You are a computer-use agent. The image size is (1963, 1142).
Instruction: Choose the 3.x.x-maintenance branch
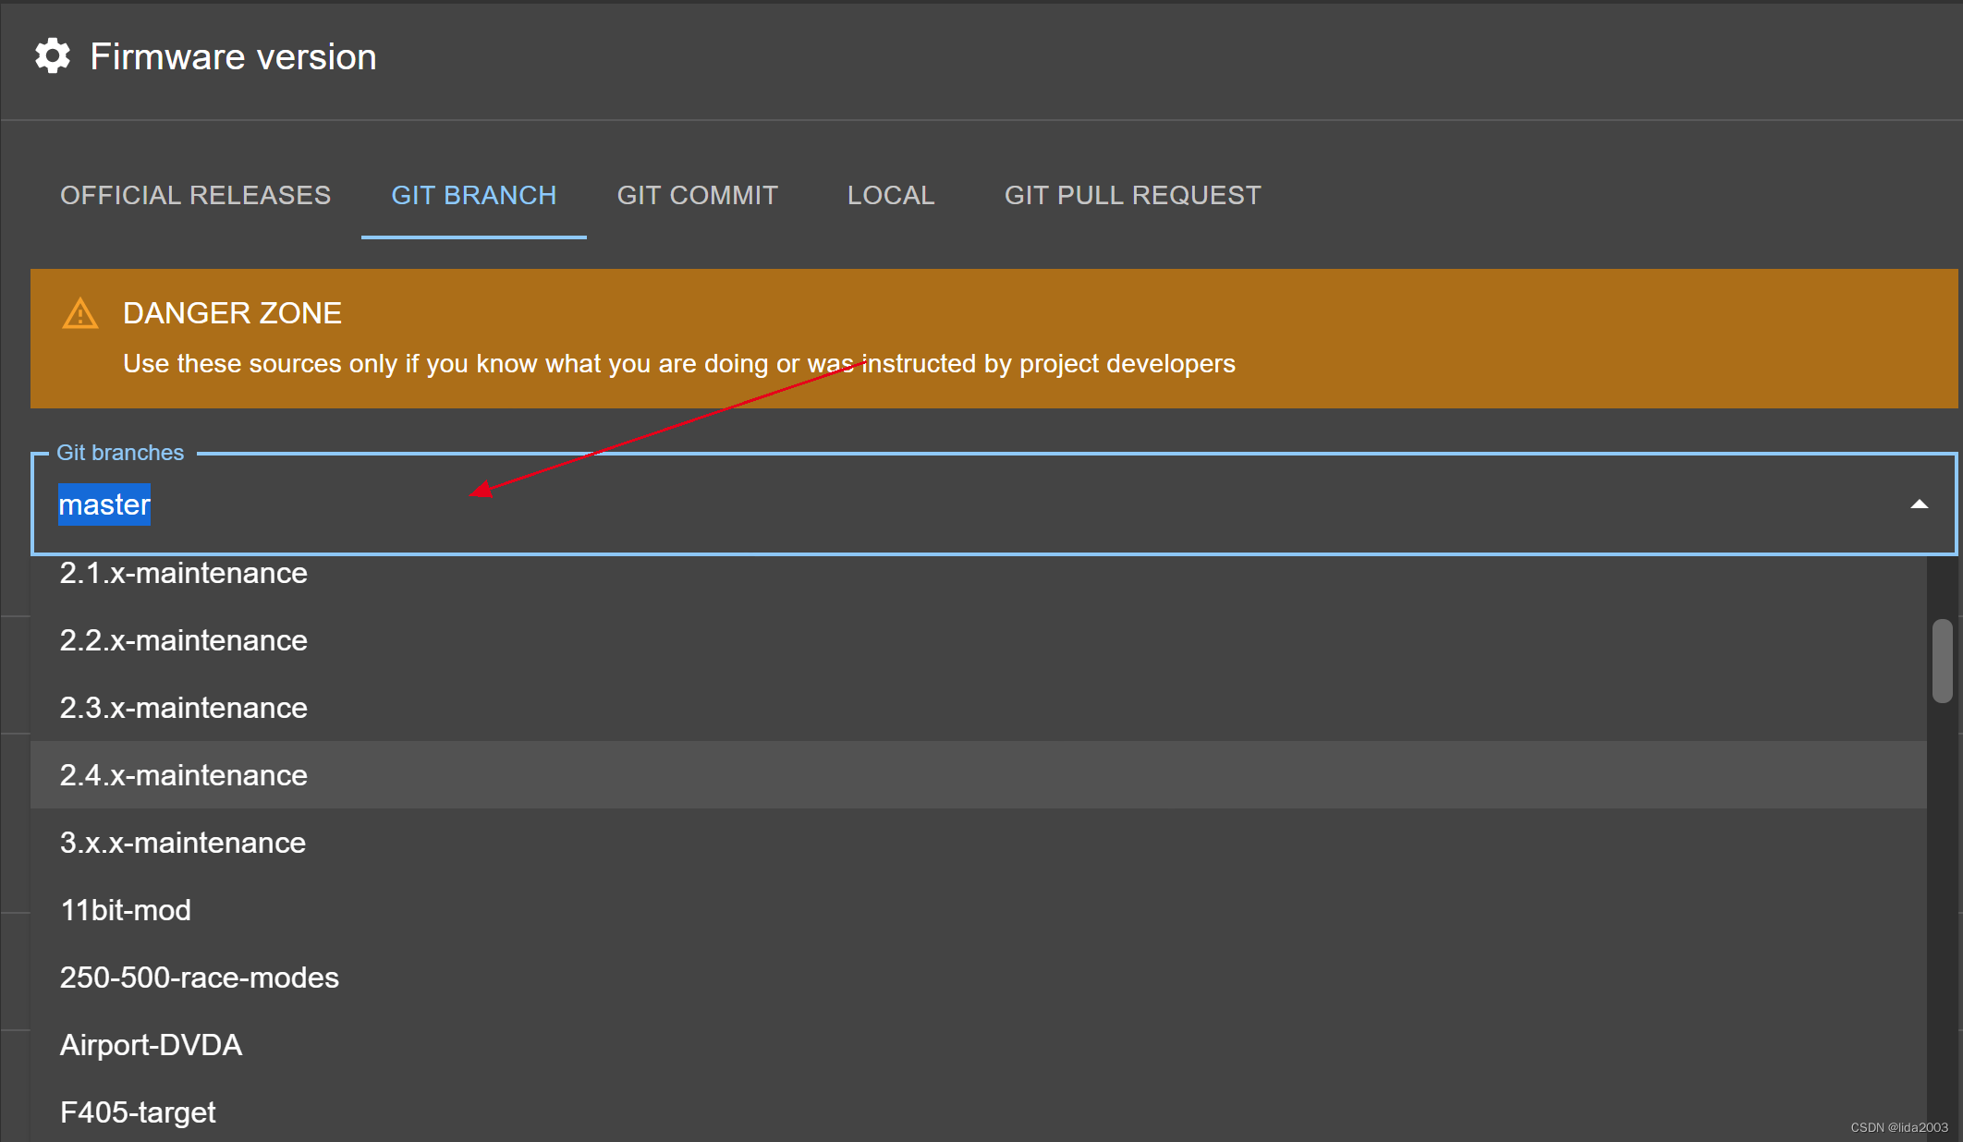[183, 844]
